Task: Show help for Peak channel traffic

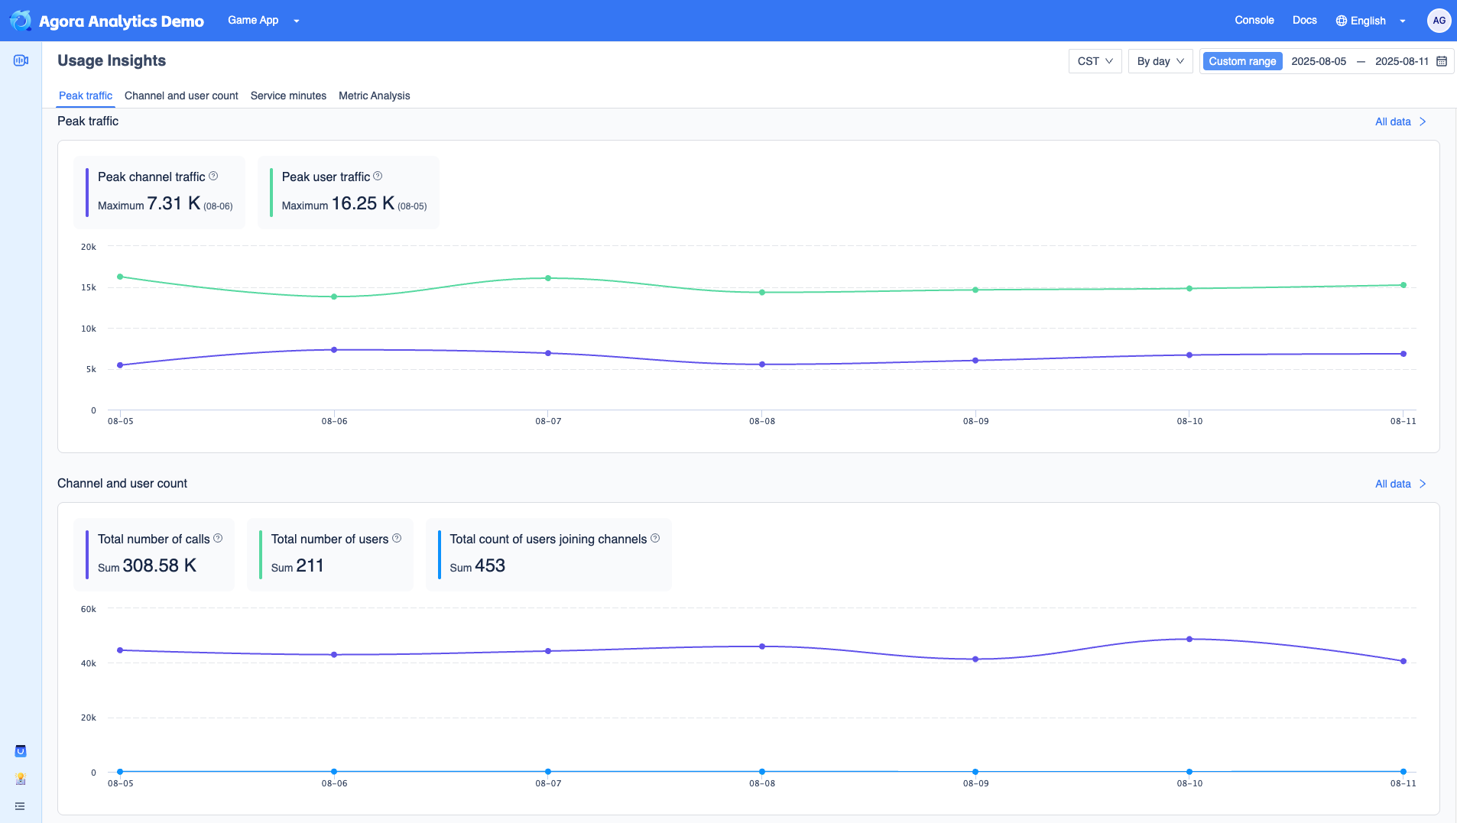Action: point(213,176)
